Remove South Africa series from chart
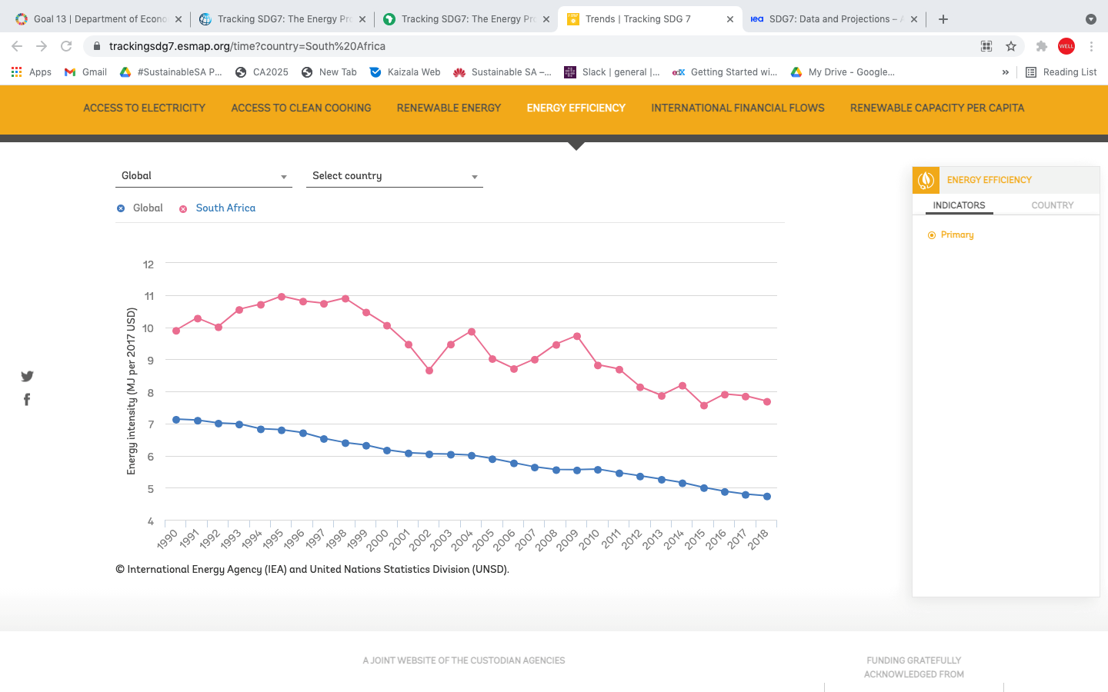 [183, 208]
